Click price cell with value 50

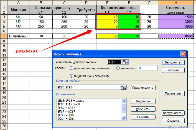[x=41, y=17]
